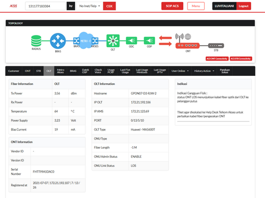This screenshot has width=265, height=198.
Task: Switch to the STB tab
Action: tap(39, 71)
